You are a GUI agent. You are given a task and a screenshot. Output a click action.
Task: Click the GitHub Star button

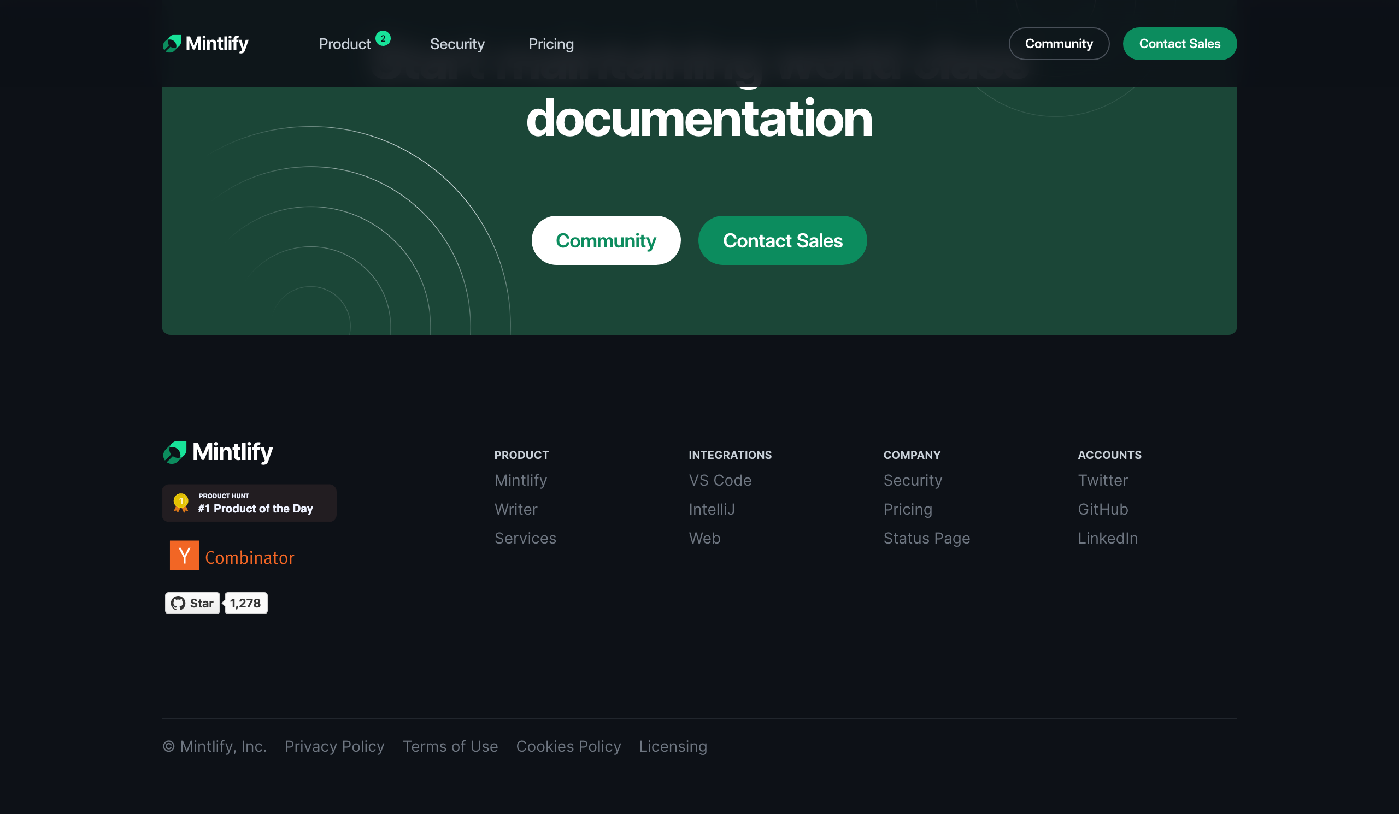192,603
